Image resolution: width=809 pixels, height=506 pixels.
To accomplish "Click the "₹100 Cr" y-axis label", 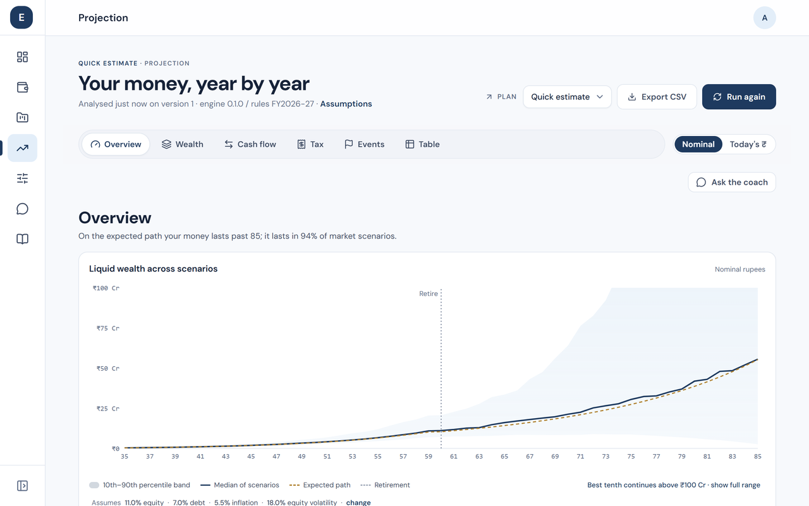I will (106, 288).
